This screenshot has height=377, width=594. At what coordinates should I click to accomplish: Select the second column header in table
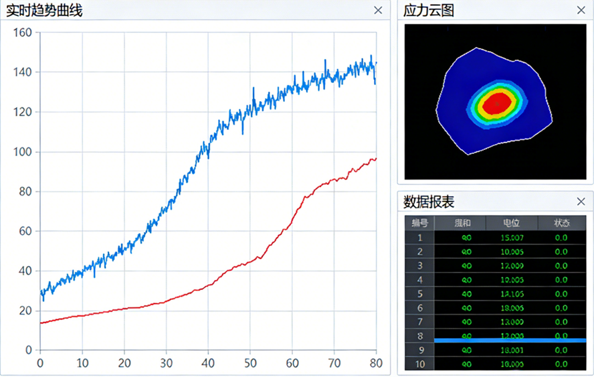tap(462, 223)
